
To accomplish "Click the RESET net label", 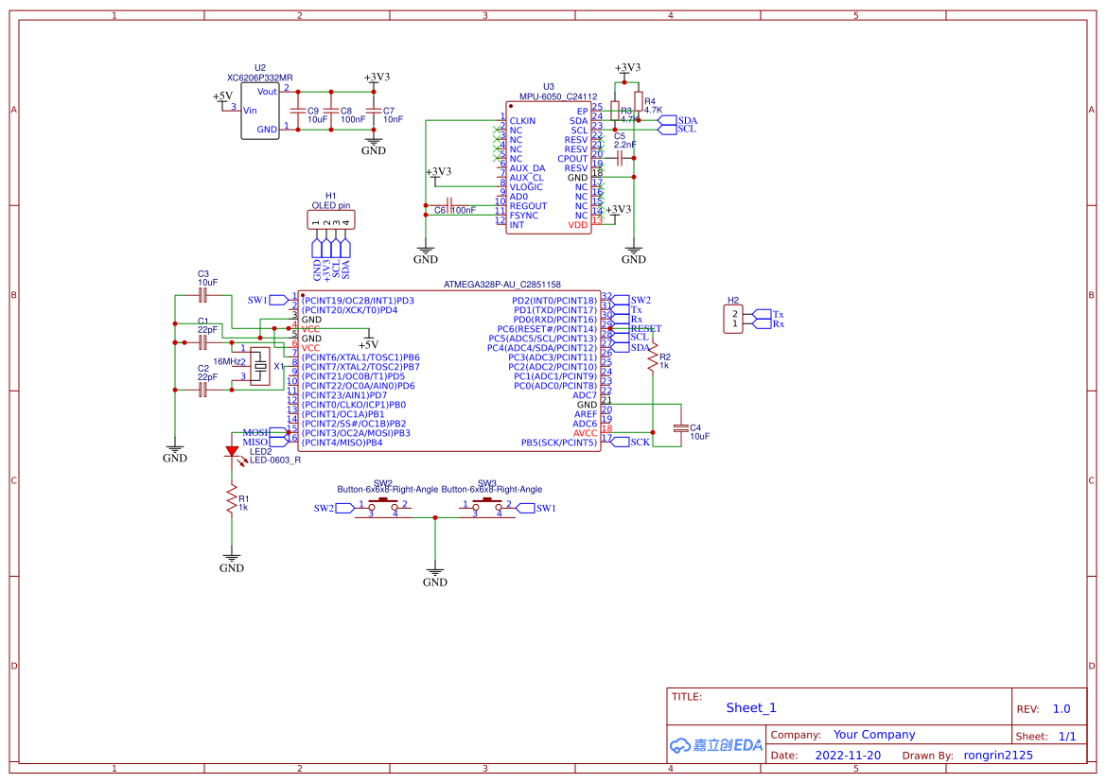I will tap(646, 328).
